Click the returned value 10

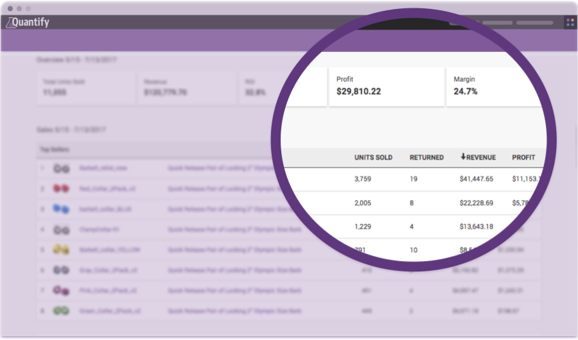(413, 250)
